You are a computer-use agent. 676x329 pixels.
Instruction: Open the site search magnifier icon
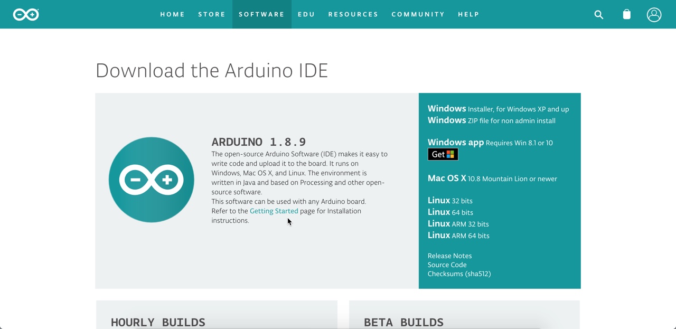(x=598, y=15)
